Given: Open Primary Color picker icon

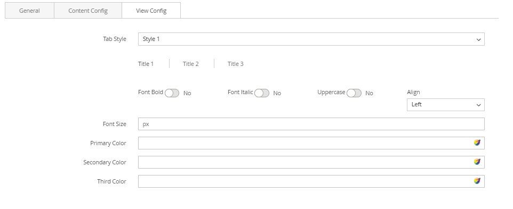Looking at the screenshot, I should [477, 143].
